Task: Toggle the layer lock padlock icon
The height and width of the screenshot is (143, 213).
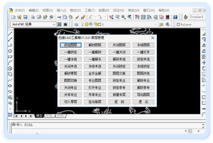Action: (x=96, y=24)
